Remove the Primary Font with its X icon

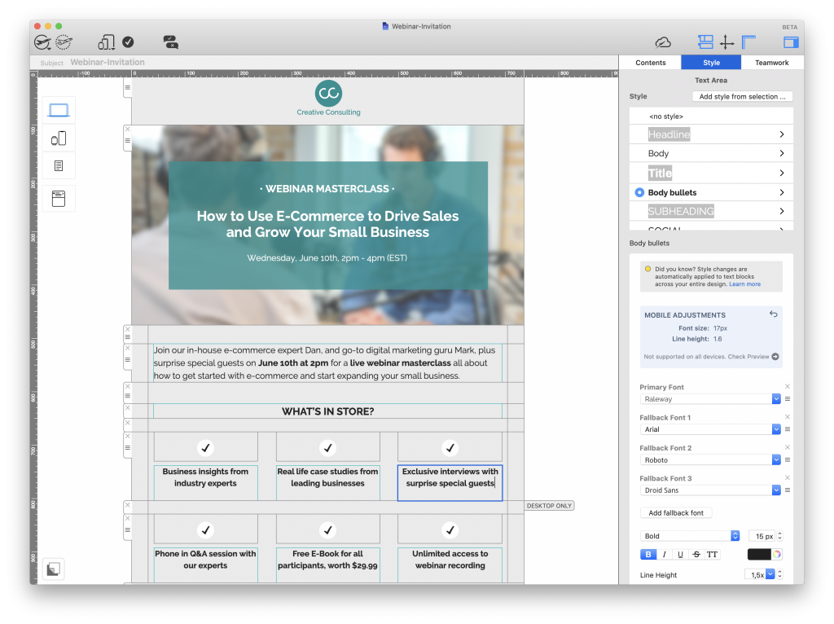click(788, 386)
